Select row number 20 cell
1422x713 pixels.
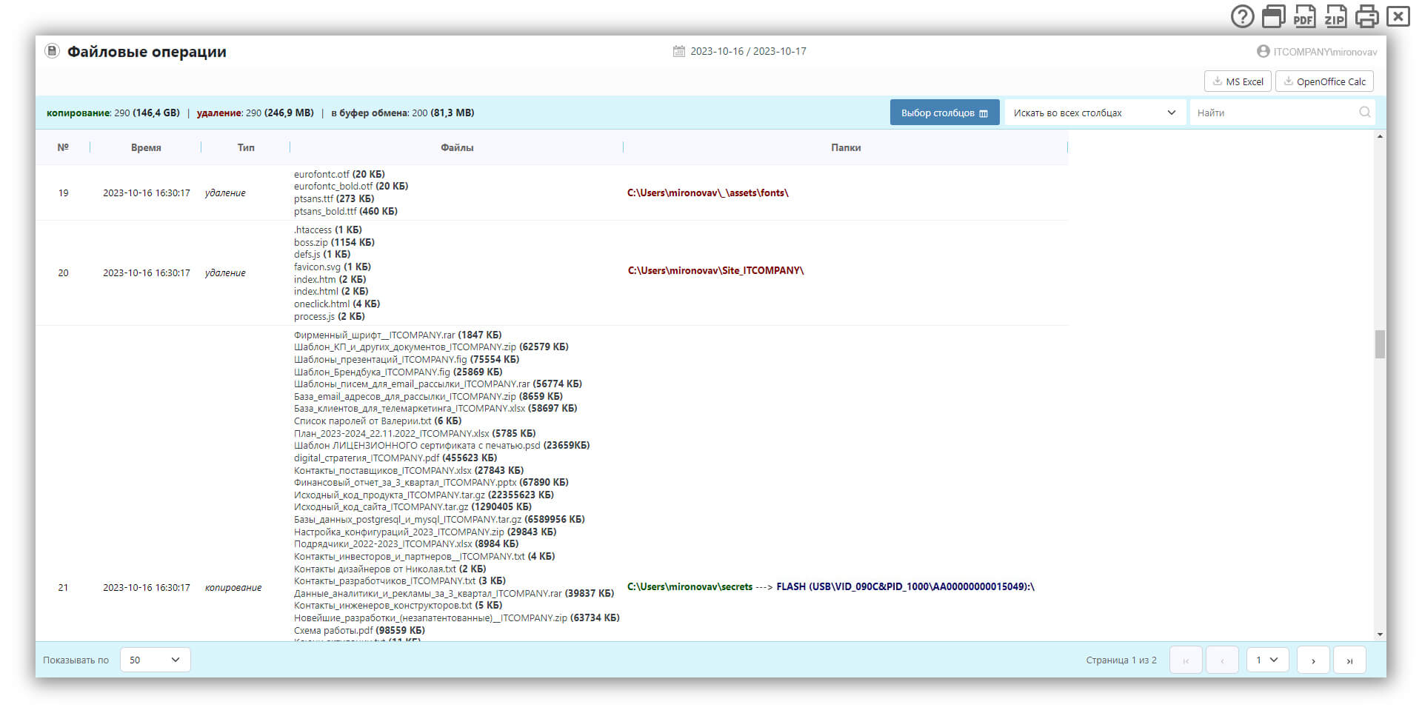(x=64, y=272)
